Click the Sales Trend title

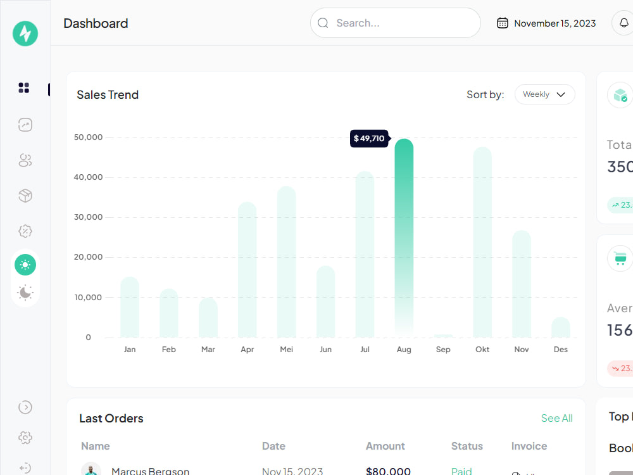[108, 94]
